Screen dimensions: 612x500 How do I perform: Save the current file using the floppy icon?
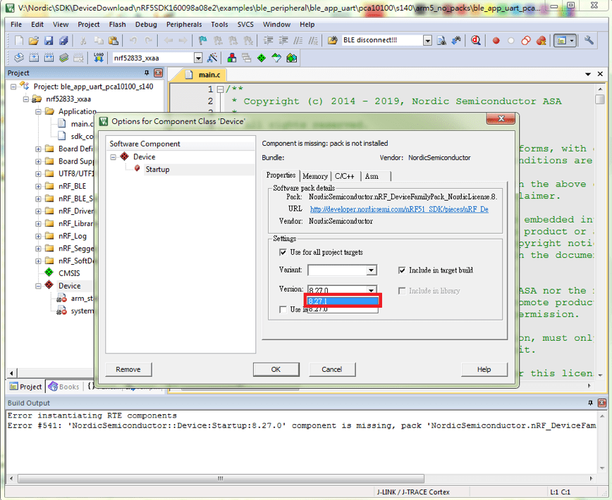click(x=49, y=40)
